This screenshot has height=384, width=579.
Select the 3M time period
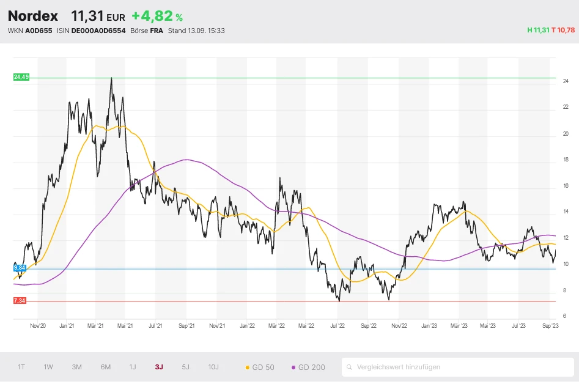(x=76, y=367)
